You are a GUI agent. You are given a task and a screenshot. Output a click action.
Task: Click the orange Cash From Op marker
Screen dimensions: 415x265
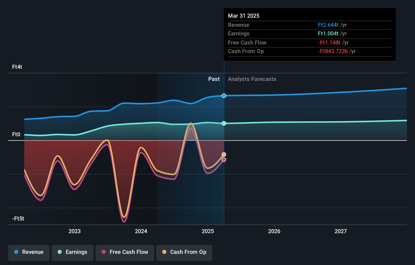pos(224,154)
